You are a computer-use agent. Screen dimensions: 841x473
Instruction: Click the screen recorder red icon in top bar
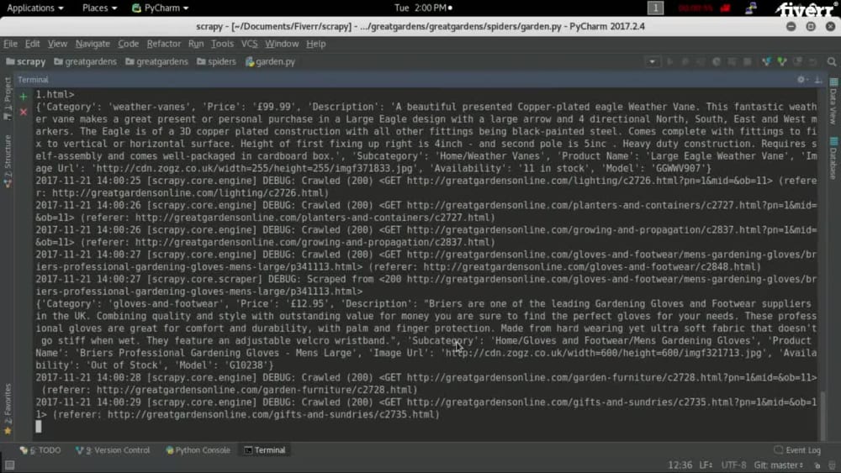point(725,8)
